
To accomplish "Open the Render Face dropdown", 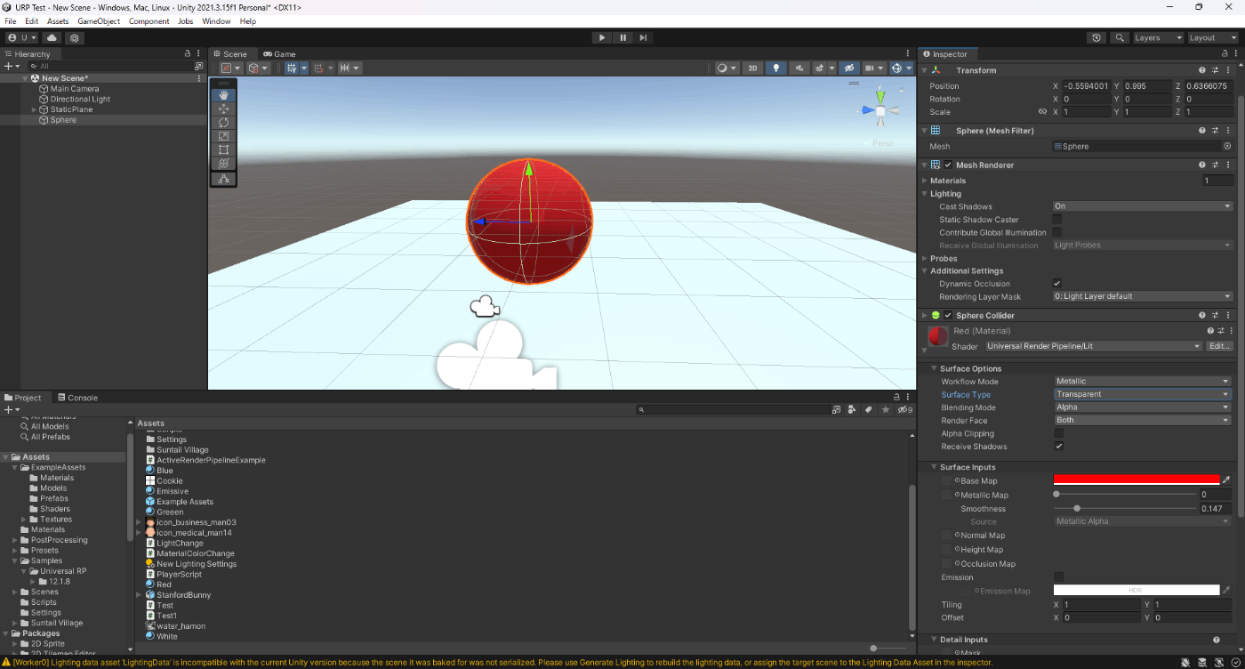I will point(1143,420).
